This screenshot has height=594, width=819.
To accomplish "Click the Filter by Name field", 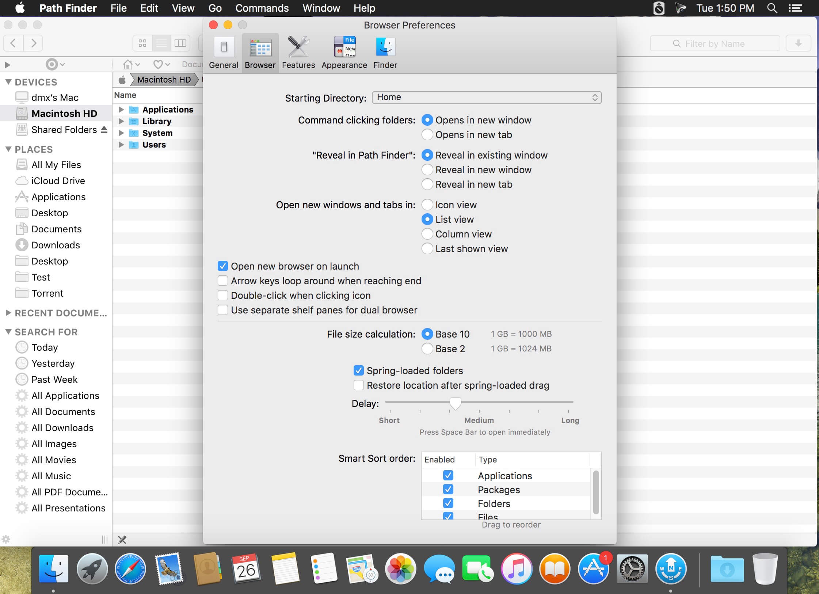I will tap(715, 43).
